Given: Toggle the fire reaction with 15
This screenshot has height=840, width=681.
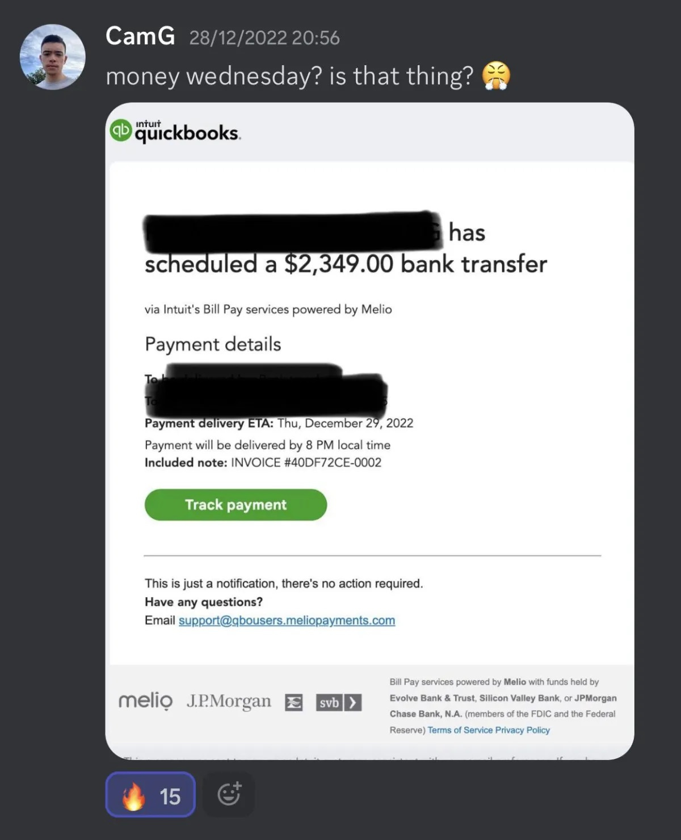Looking at the screenshot, I should click(x=150, y=795).
